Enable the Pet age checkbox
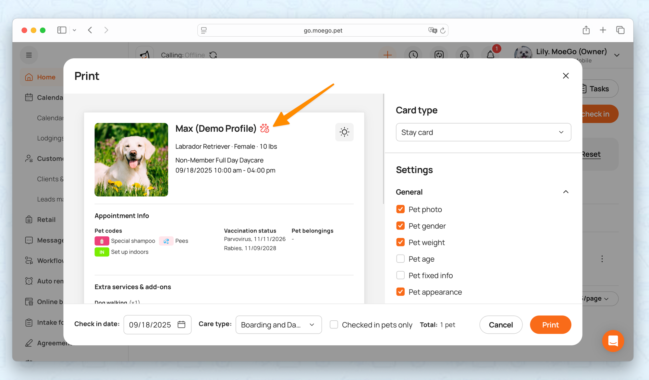Viewport: 649px width, 380px height. point(400,259)
